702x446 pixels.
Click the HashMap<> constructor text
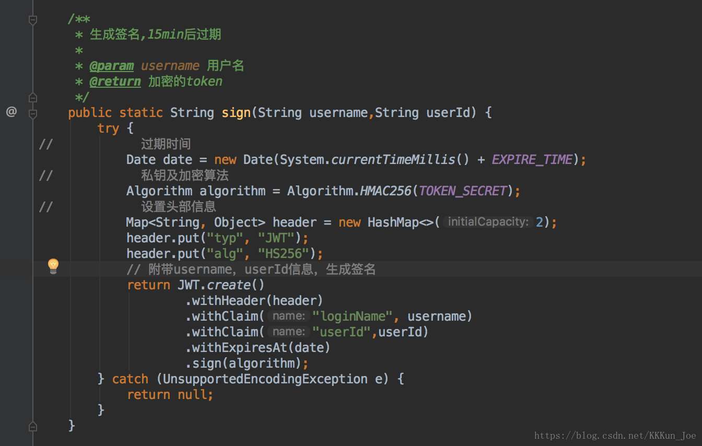(x=401, y=222)
